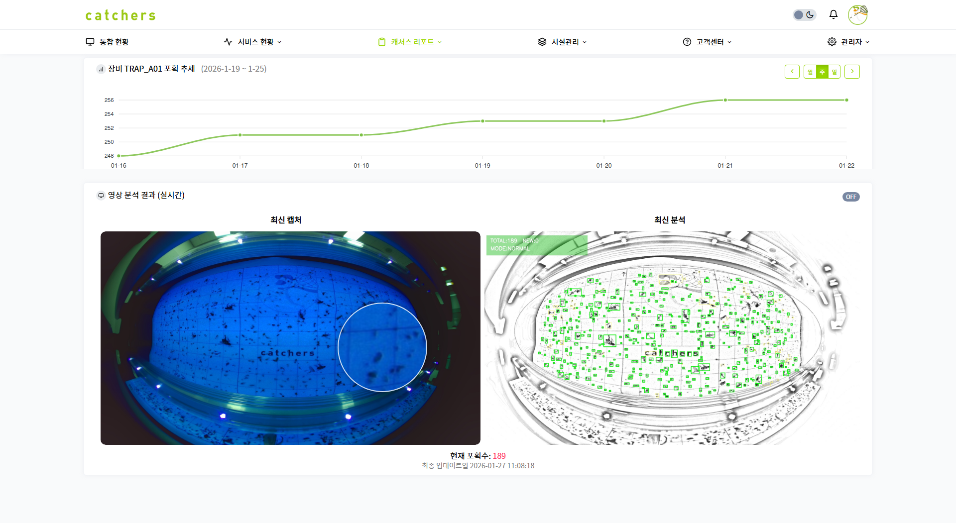This screenshot has width=956, height=523.
Task: Click the notification bell icon
Action: click(x=833, y=14)
